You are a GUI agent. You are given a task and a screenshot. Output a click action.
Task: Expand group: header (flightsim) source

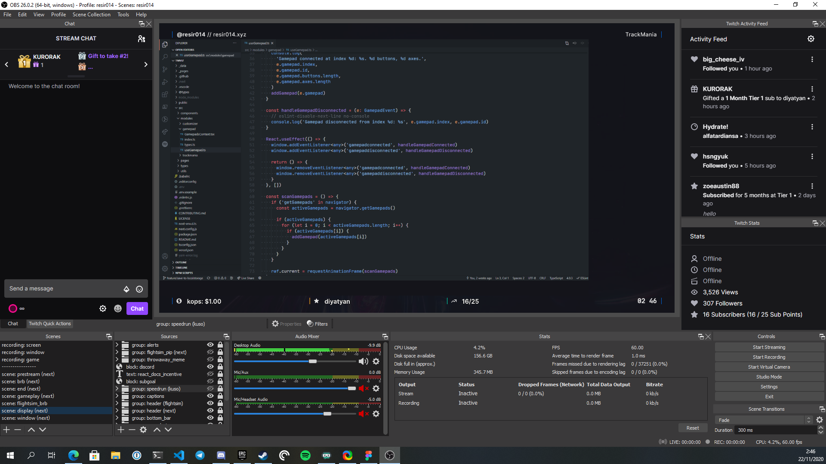pos(117,403)
